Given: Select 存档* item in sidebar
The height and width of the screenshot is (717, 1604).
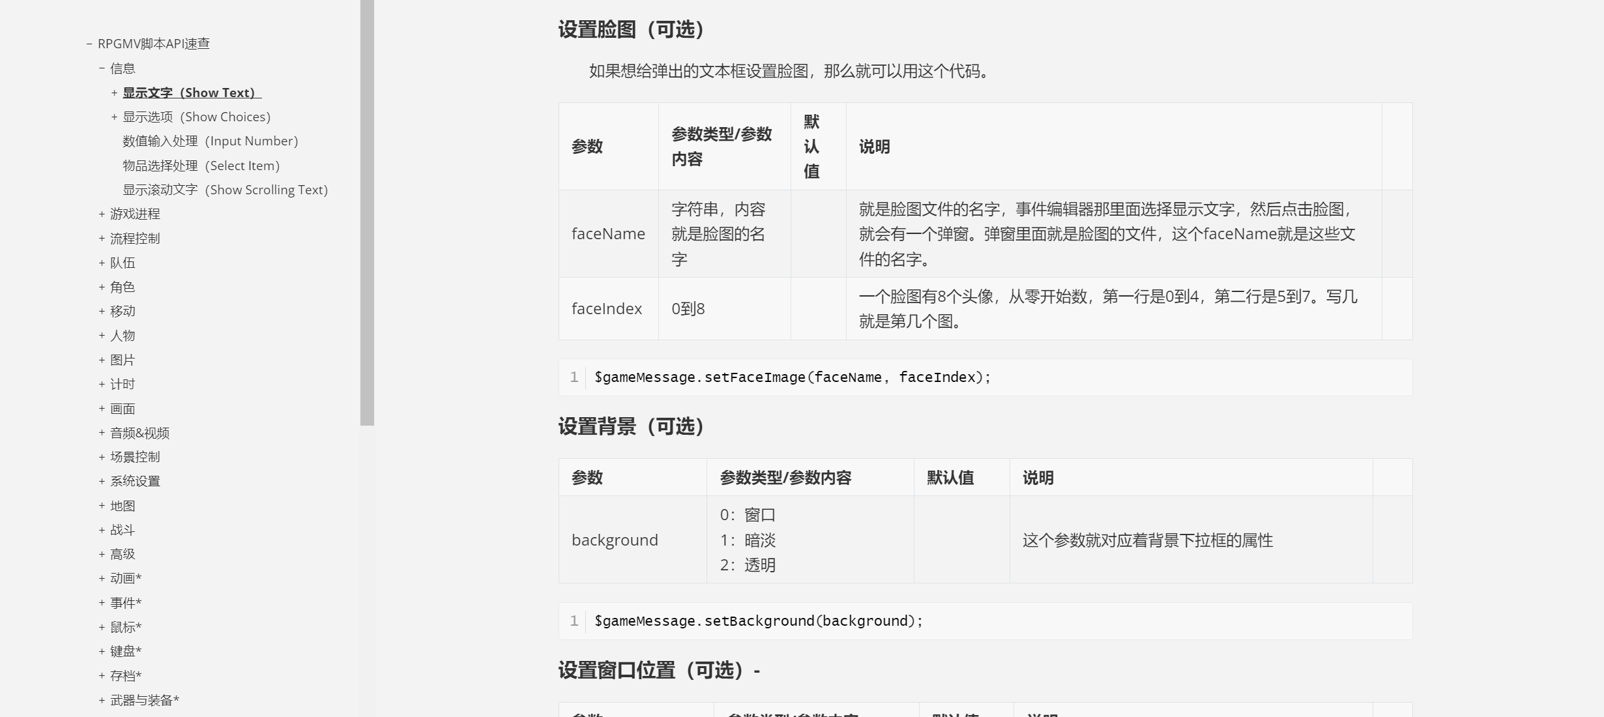Looking at the screenshot, I should [126, 676].
